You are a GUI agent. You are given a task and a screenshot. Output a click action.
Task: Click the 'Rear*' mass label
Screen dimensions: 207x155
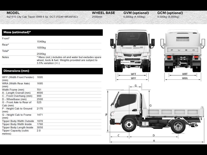click(x=5, y=45)
